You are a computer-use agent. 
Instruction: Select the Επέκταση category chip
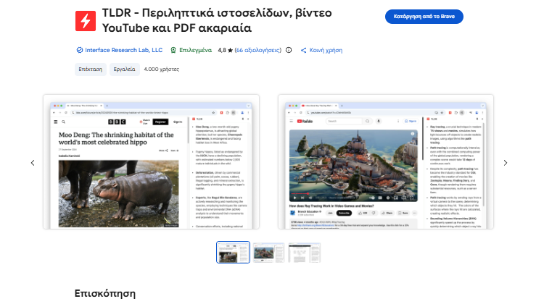coord(91,69)
